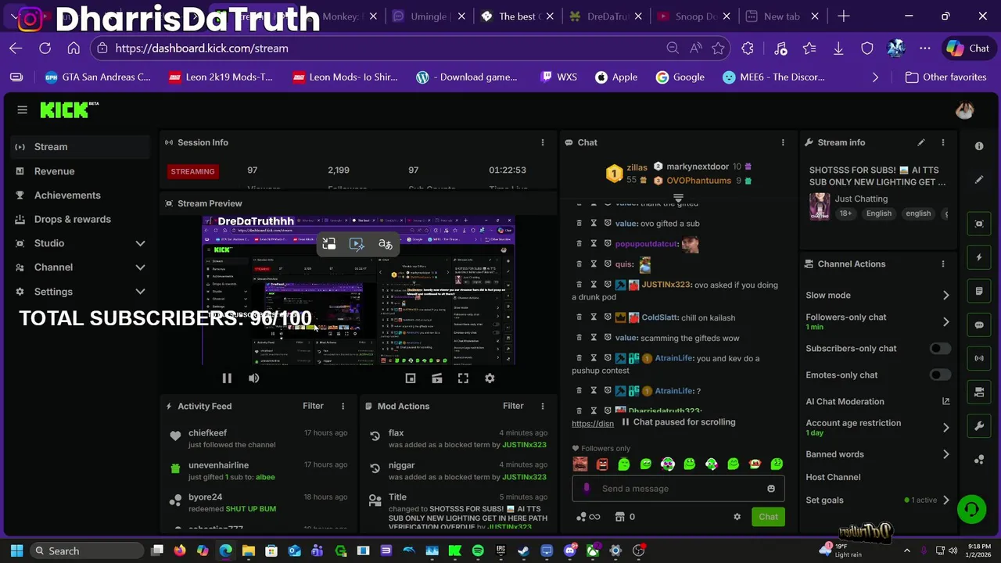Viewport: 1001px width, 563px height.
Task: Open Activity Feed three-dot menu
Action: (343, 406)
